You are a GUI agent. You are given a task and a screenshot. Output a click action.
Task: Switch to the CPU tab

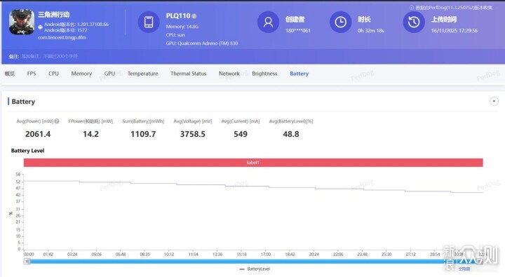[53, 74]
